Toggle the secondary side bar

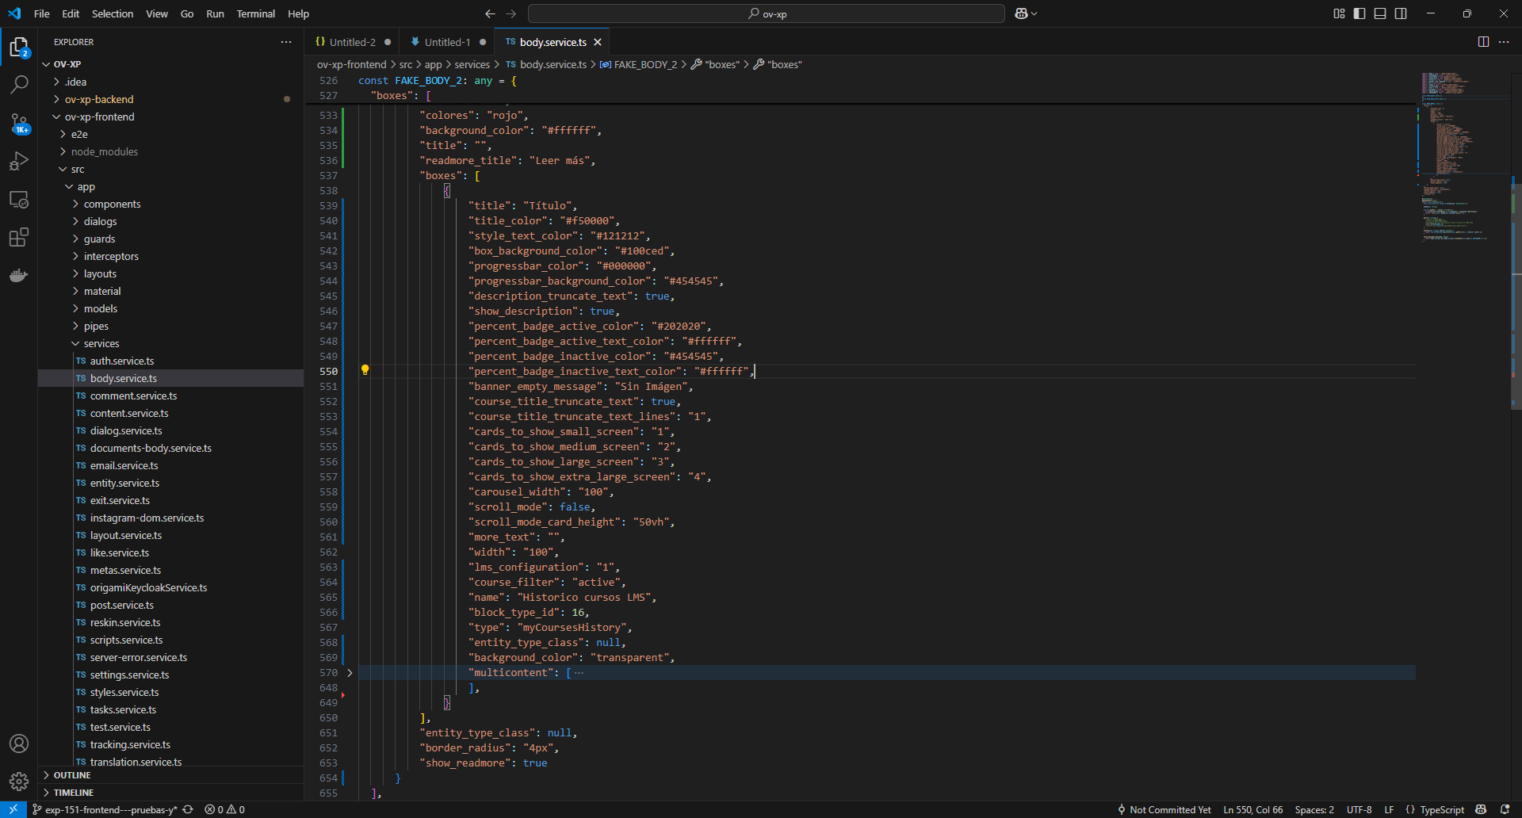(1401, 13)
